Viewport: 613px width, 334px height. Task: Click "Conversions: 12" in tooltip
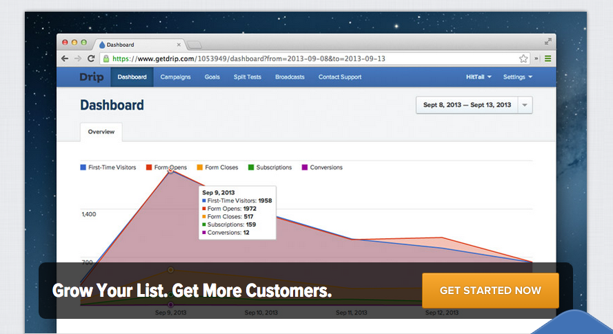pos(225,233)
